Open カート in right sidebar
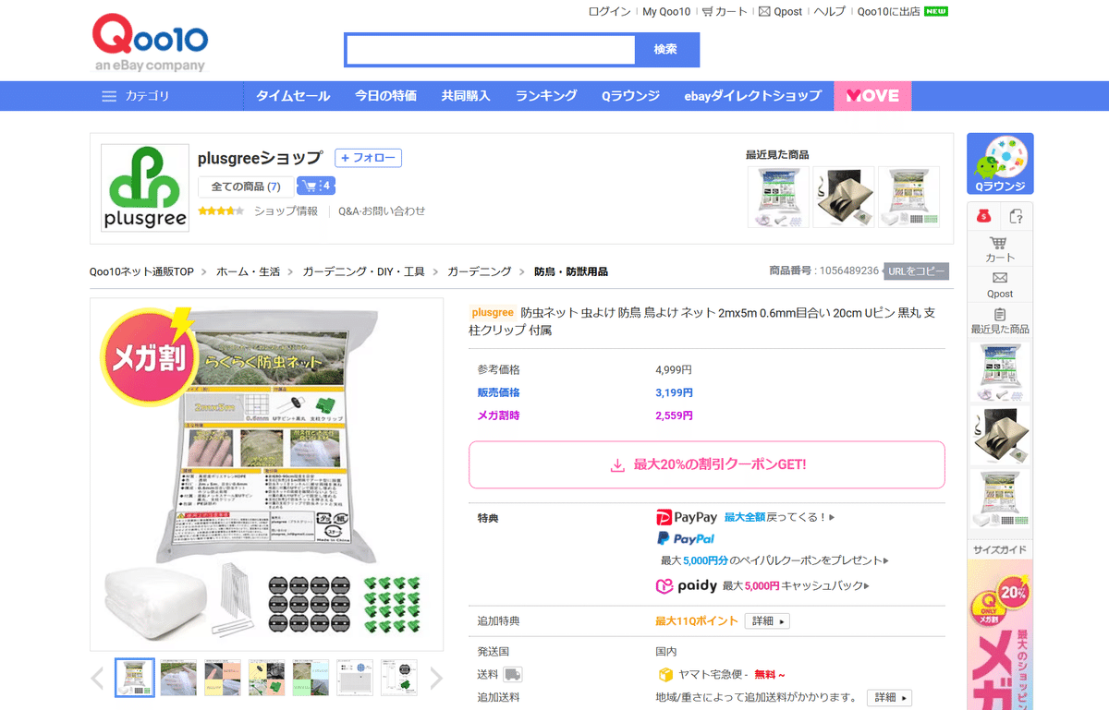The width and height of the screenshot is (1109, 710). (x=1000, y=248)
